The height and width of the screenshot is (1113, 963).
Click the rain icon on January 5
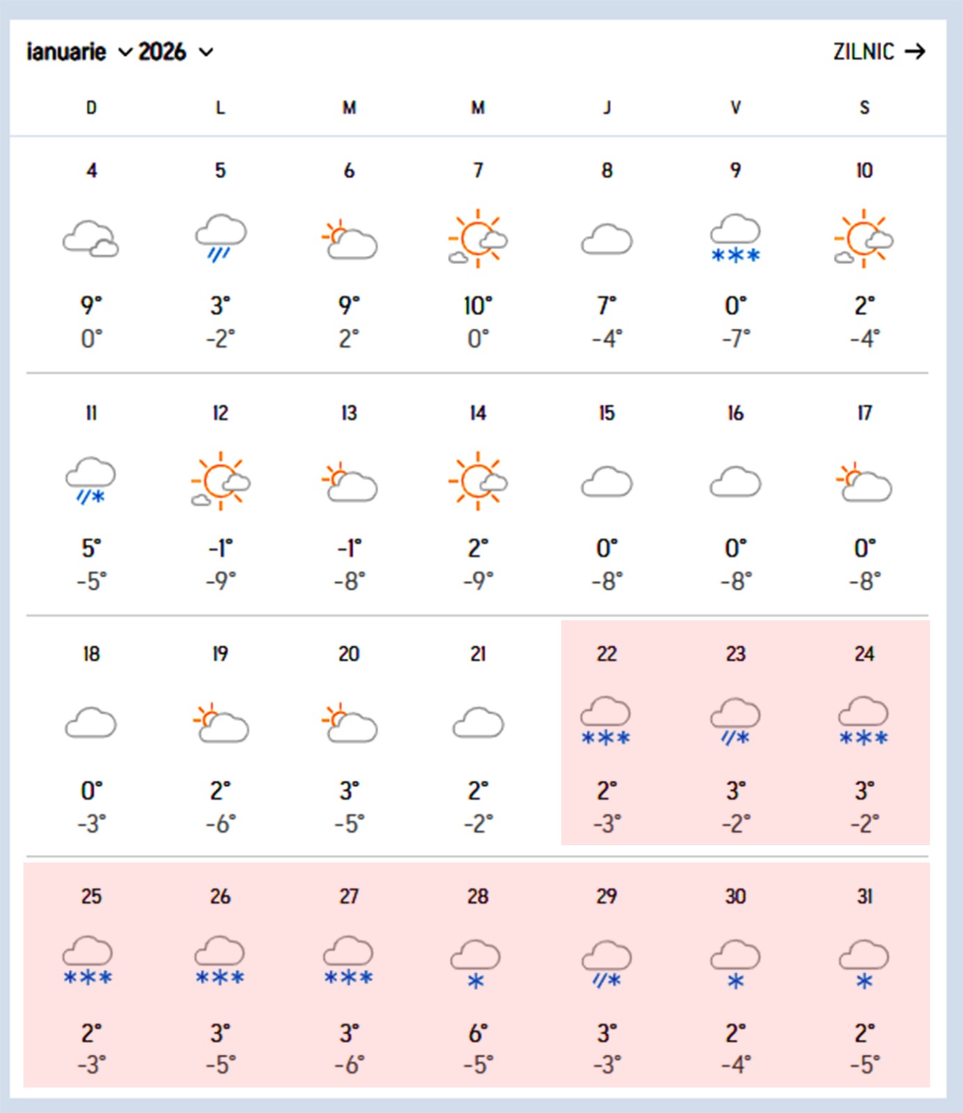[x=220, y=238]
